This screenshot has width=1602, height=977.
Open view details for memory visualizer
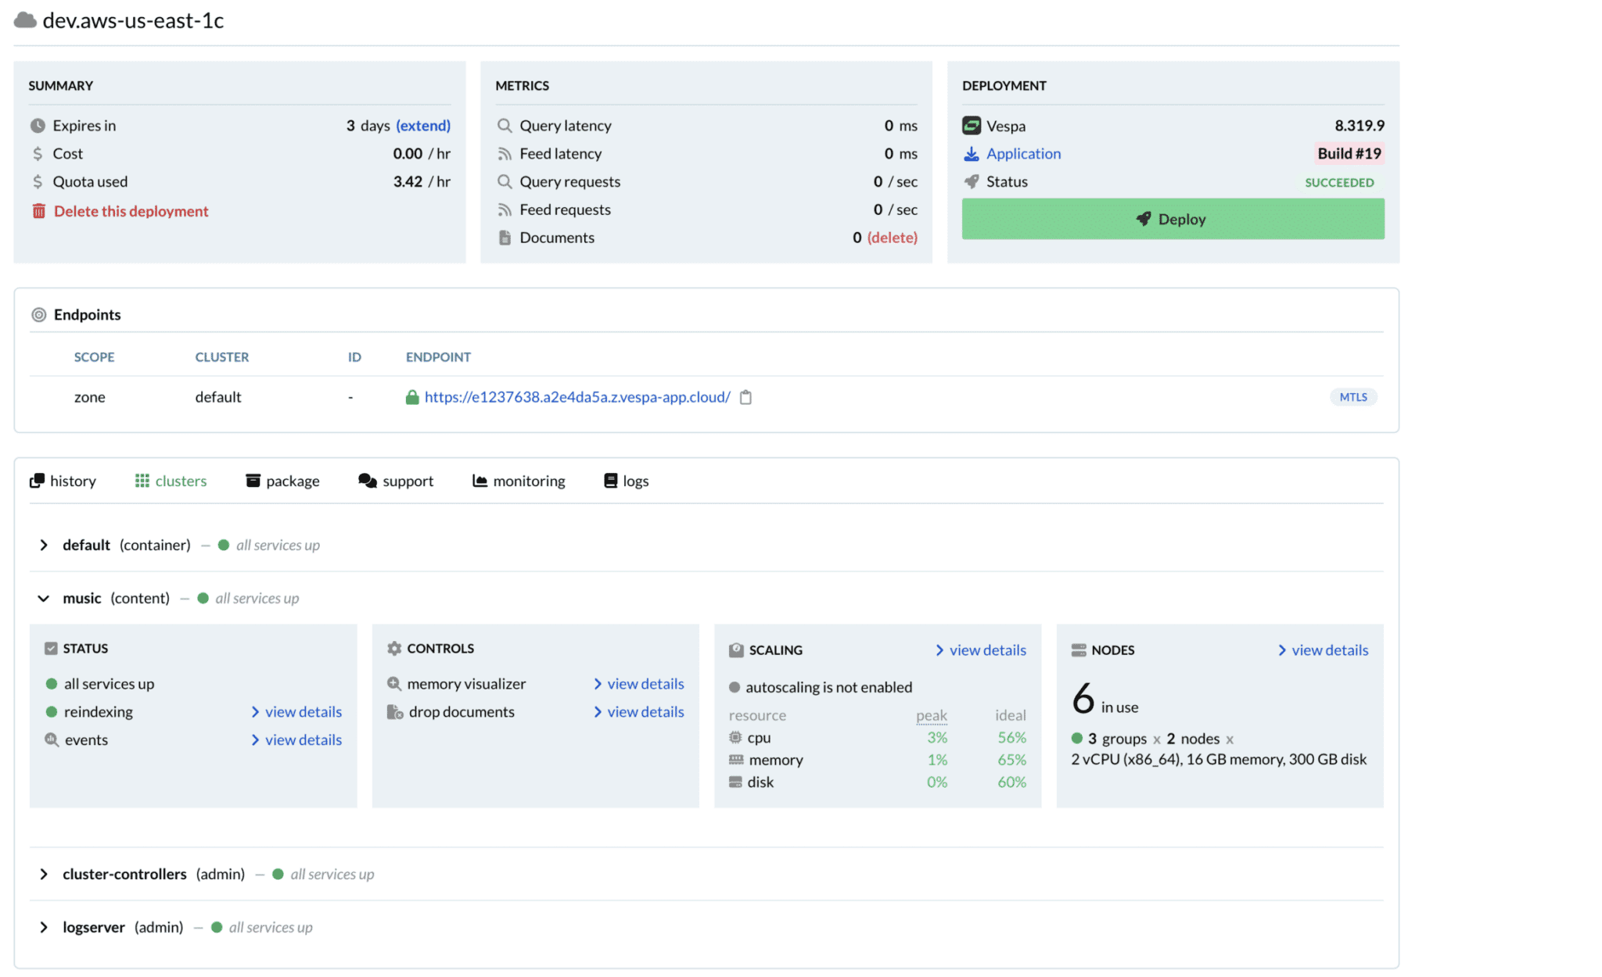tap(639, 684)
